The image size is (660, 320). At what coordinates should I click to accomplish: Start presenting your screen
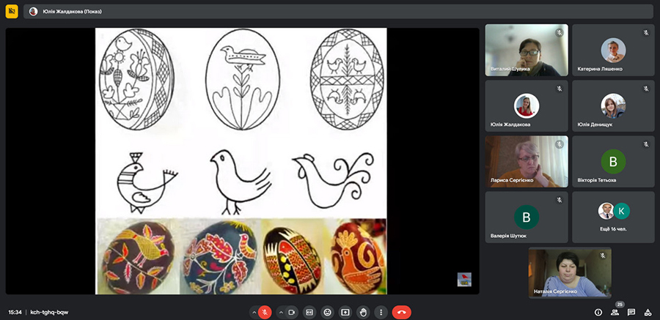coord(345,313)
